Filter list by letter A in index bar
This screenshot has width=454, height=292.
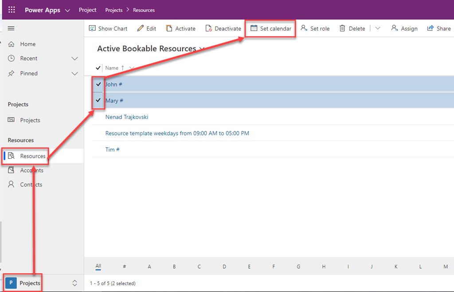click(x=149, y=266)
